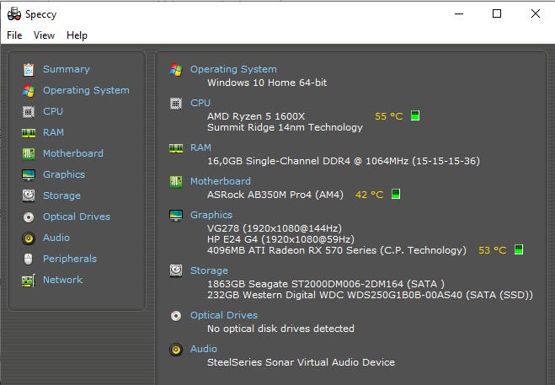This screenshot has width=555, height=385.
Task: Click the Storage heading link in summary
Action: (x=209, y=270)
